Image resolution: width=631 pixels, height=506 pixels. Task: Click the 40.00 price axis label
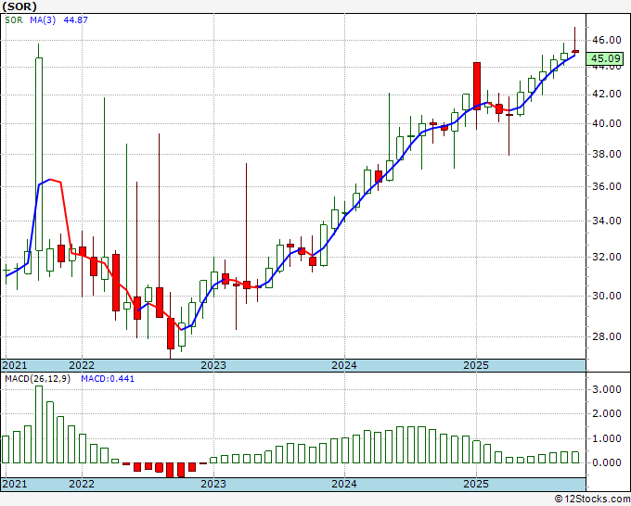coord(607,123)
